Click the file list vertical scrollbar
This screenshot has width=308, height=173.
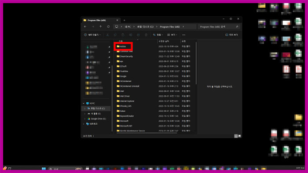196,63
